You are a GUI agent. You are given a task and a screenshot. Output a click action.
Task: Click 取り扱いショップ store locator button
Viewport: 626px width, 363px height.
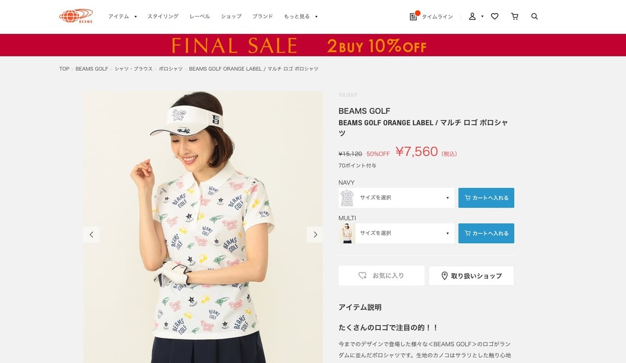pos(472,276)
